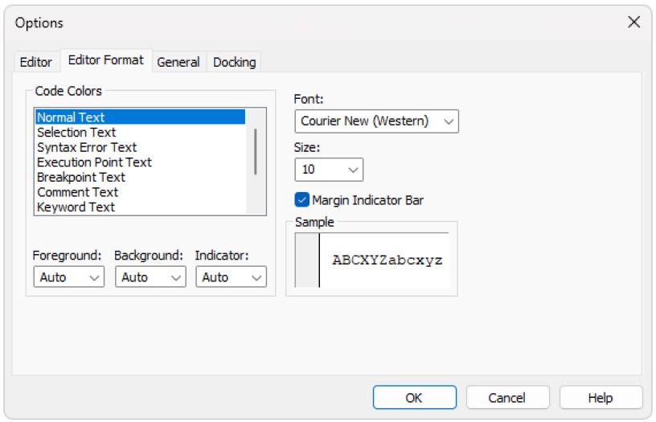The width and height of the screenshot is (656, 422).
Task: Toggle the Margin Indicator Bar checkbox
Action: pos(302,200)
